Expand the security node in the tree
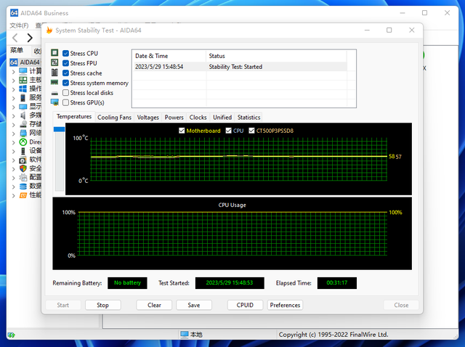The width and height of the screenshot is (465, 347). tap(13, 169)
